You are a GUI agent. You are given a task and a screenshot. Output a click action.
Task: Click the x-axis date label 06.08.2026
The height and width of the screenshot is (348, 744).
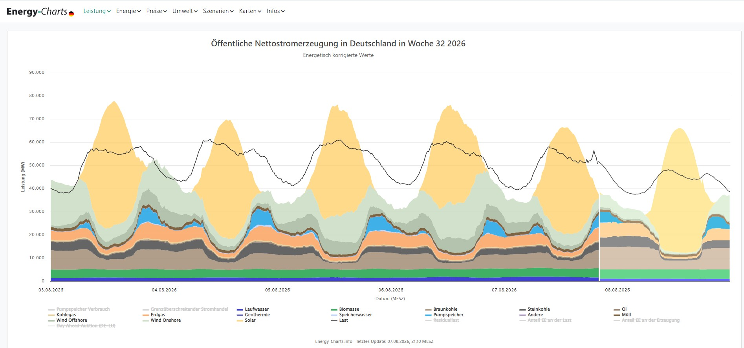tap(391, 290)
